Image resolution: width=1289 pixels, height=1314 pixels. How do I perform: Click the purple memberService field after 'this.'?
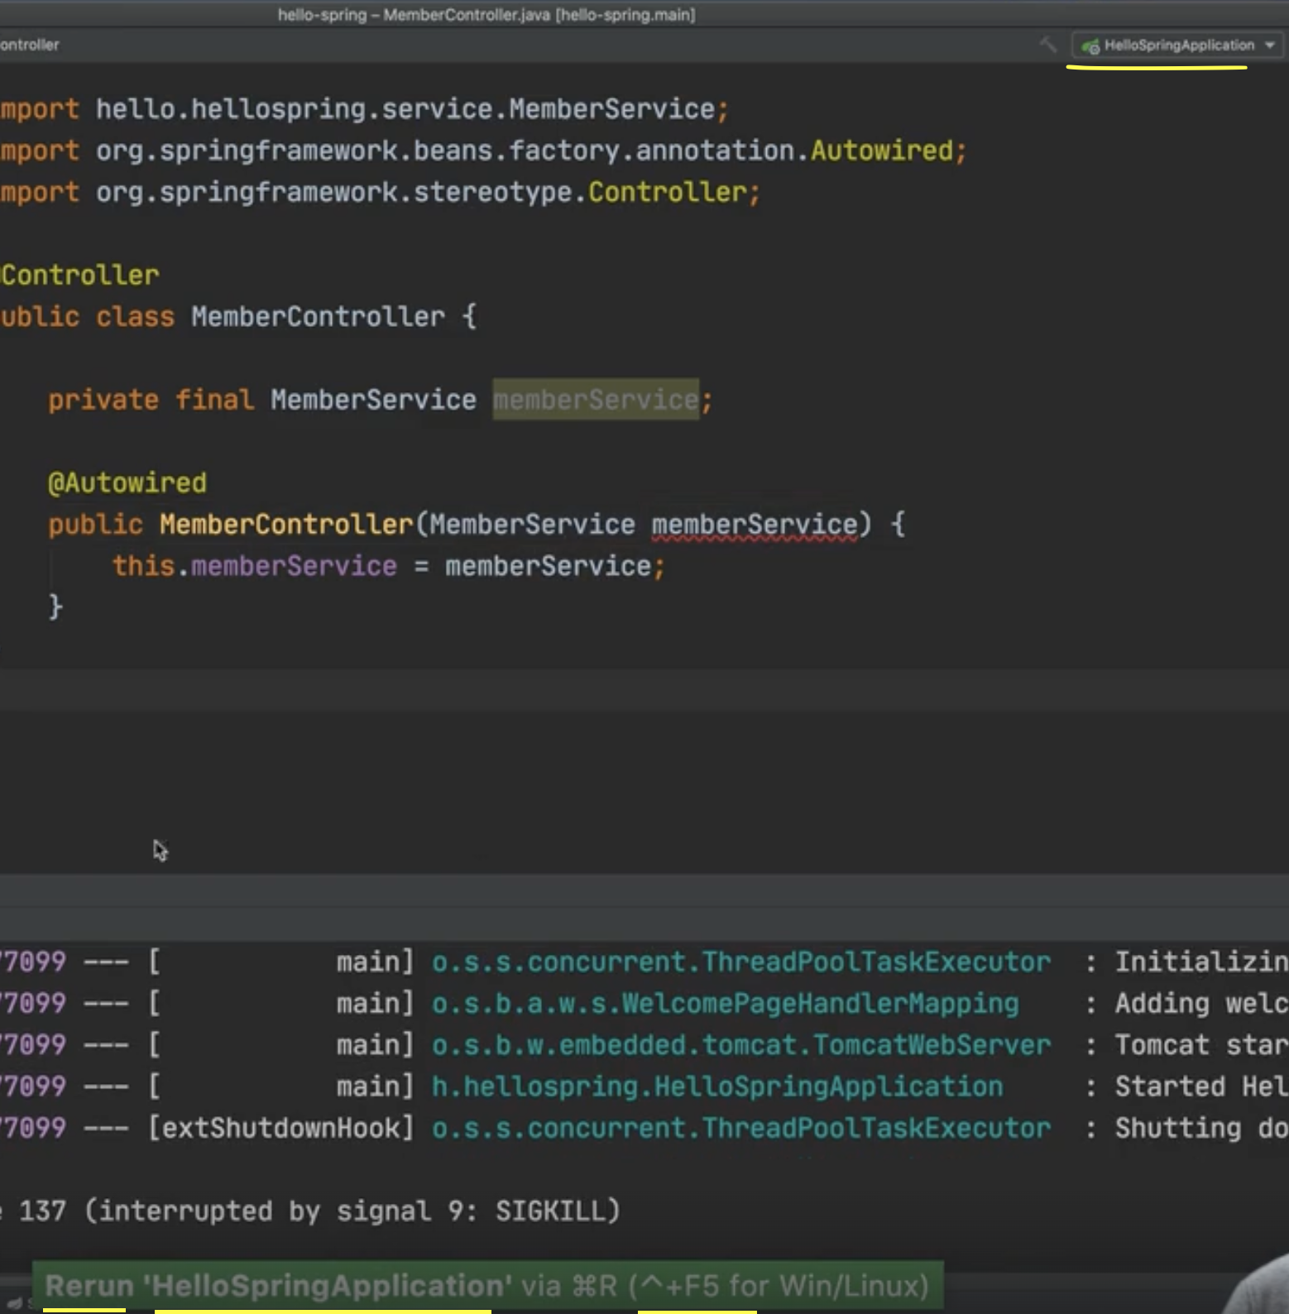coord(294,566)
